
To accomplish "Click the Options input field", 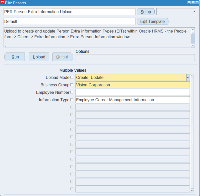I will click(x=135, y=57).
